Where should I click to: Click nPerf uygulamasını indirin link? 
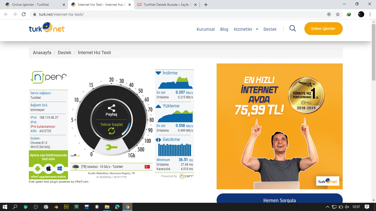48,176
